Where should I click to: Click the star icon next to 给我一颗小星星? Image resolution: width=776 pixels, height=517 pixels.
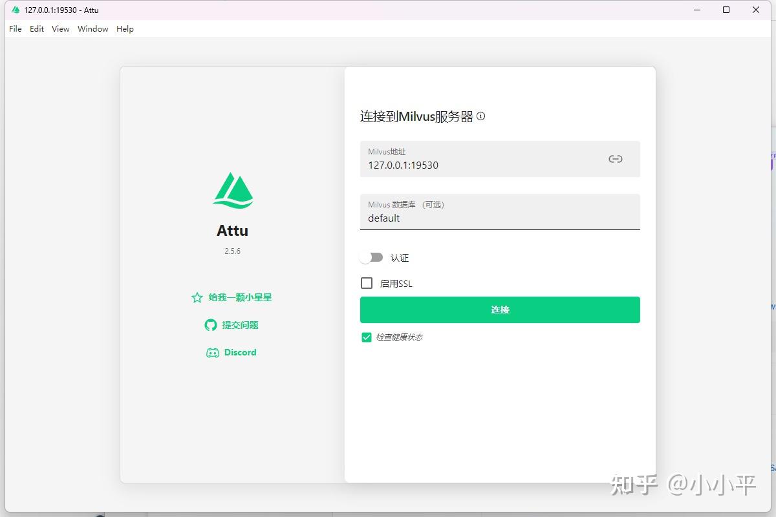[197, 297]
